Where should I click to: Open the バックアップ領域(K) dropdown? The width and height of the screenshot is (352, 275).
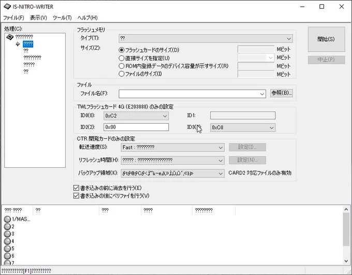tap(172, 173)
